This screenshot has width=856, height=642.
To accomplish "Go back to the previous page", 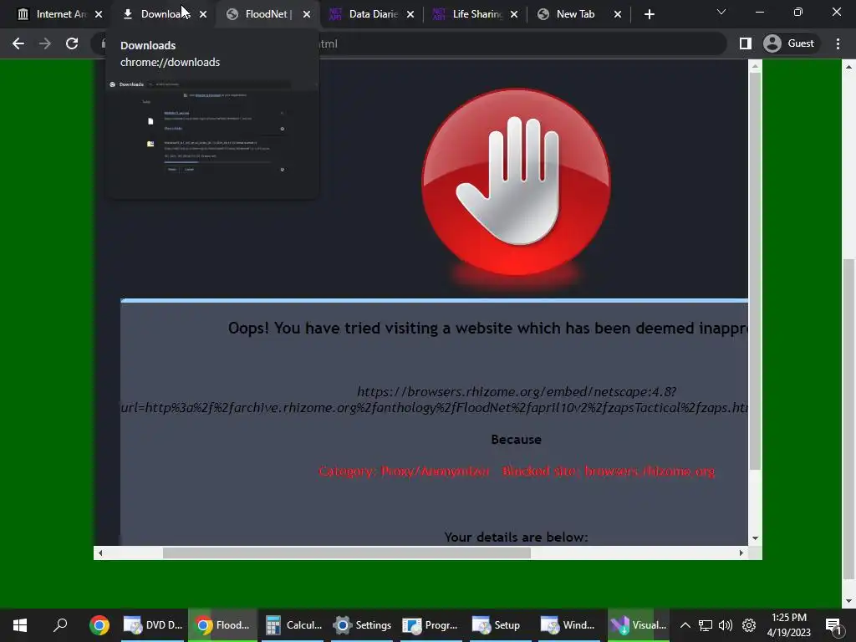I will (x=18, y=43).
